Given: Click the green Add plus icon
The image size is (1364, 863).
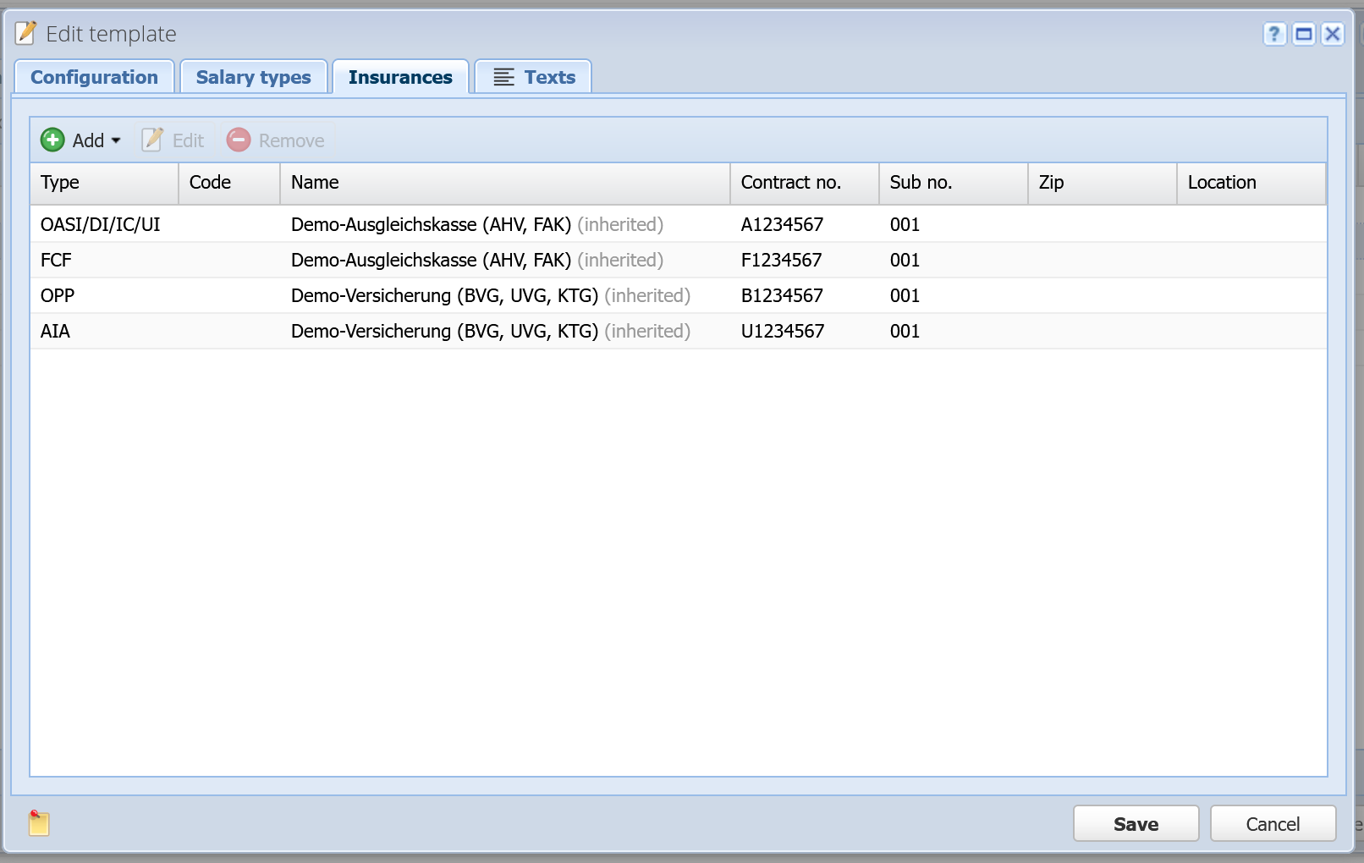Looking at the screenshot, I should pos(52,140).
